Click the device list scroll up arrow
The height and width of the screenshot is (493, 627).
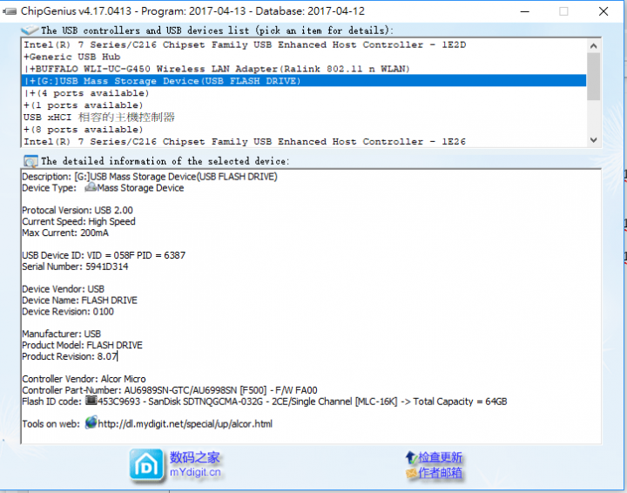(593, 45)
